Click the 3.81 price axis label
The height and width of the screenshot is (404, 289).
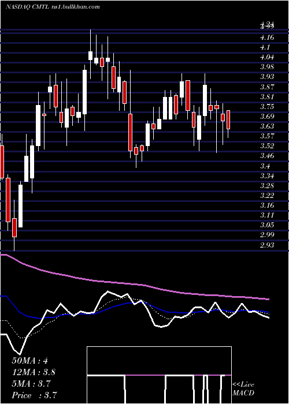(x=267, y=97)
